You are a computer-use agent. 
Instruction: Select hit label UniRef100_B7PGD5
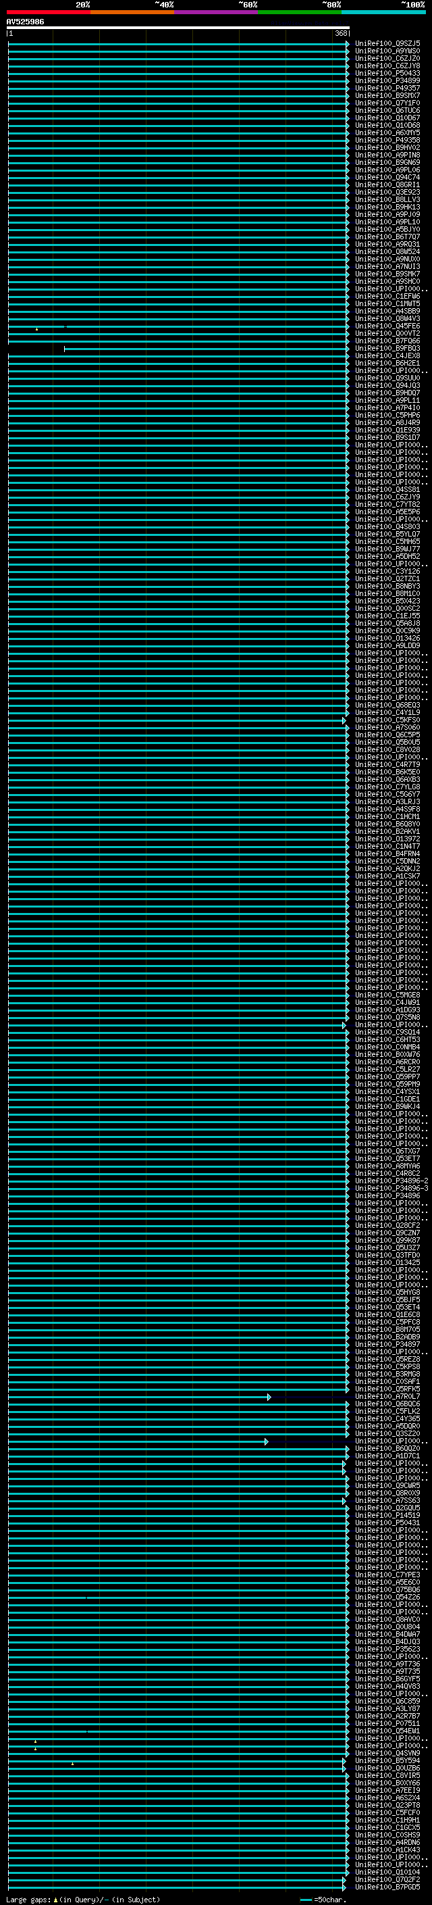[x=387, y=1887]
